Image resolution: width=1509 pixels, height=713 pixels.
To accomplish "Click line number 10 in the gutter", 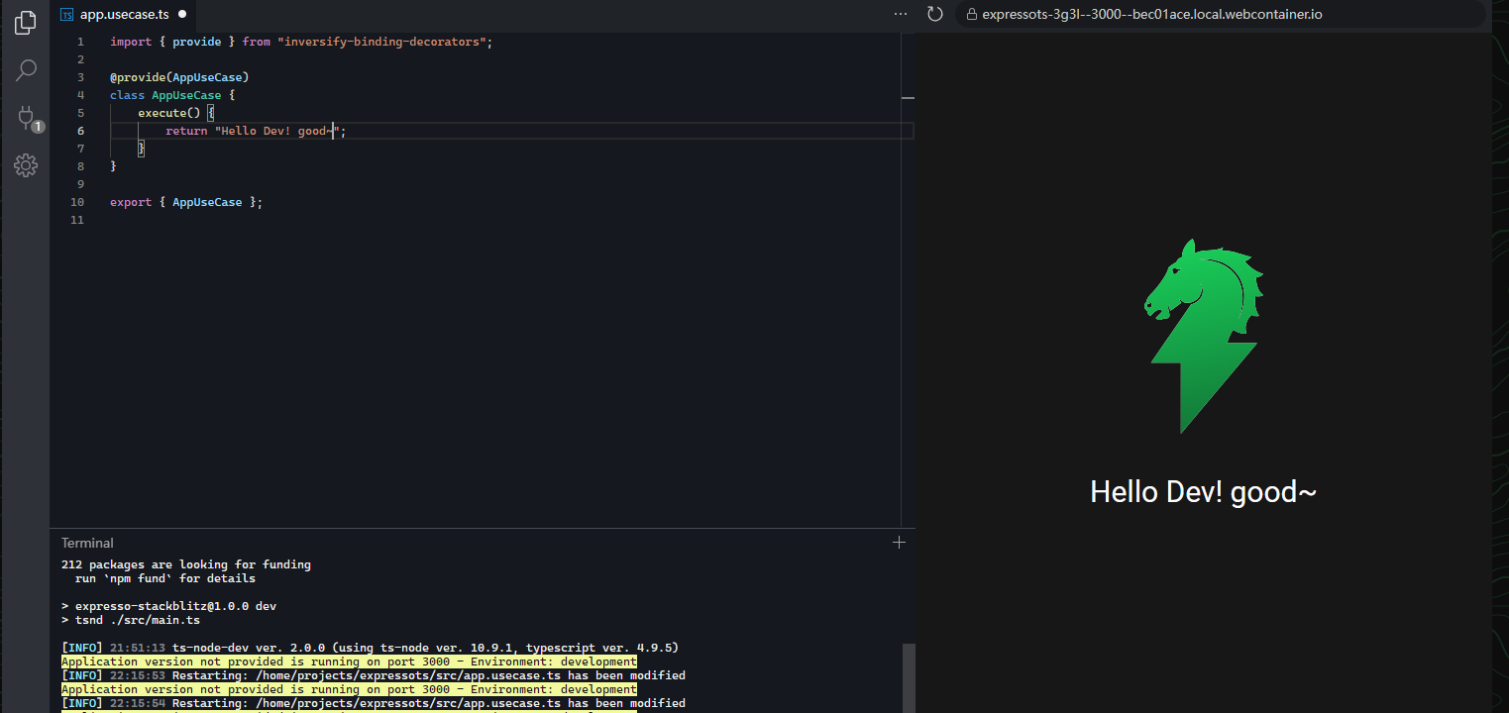I will coord(78,202).
